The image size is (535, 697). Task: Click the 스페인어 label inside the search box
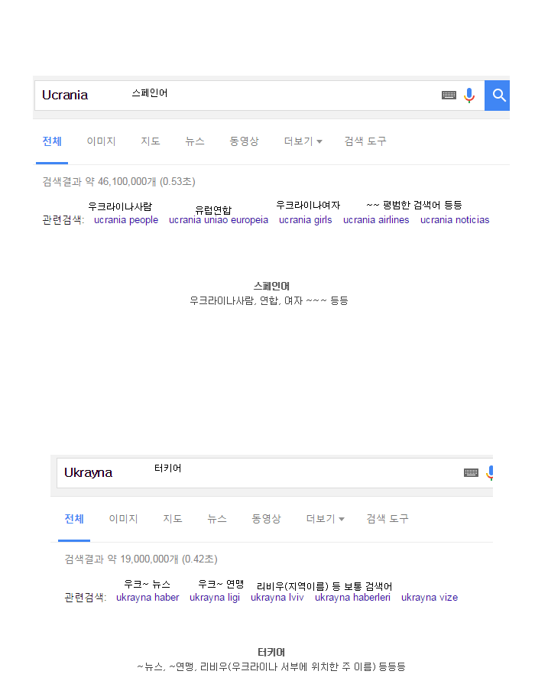150,93
